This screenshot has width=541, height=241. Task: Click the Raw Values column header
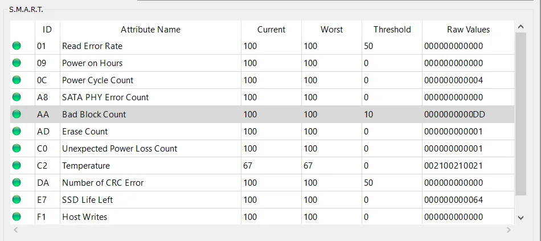click(468, 30)
